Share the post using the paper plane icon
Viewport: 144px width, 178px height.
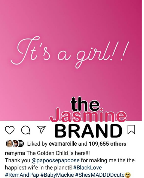pyautogui.click(x=41, y=130)
